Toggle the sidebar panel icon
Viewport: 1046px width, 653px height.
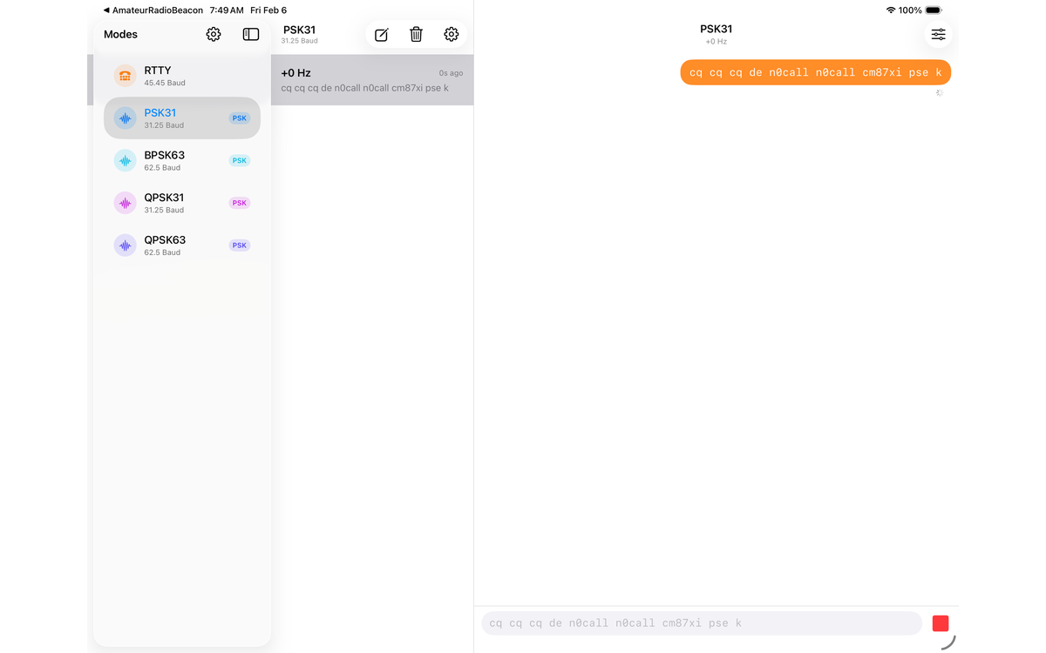click(251, 35)
